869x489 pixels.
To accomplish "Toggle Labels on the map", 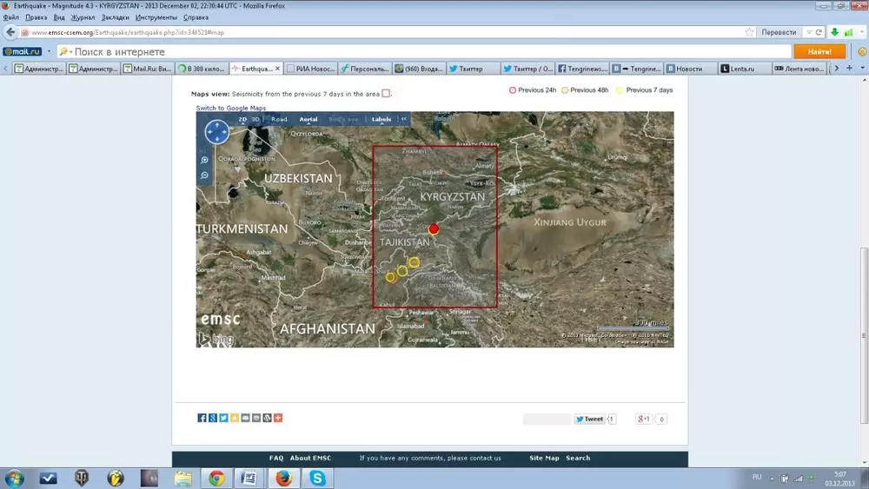I will (x=381, y=119).
